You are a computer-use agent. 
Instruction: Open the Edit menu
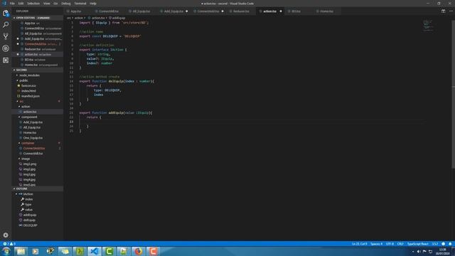(x=21, y=4)
